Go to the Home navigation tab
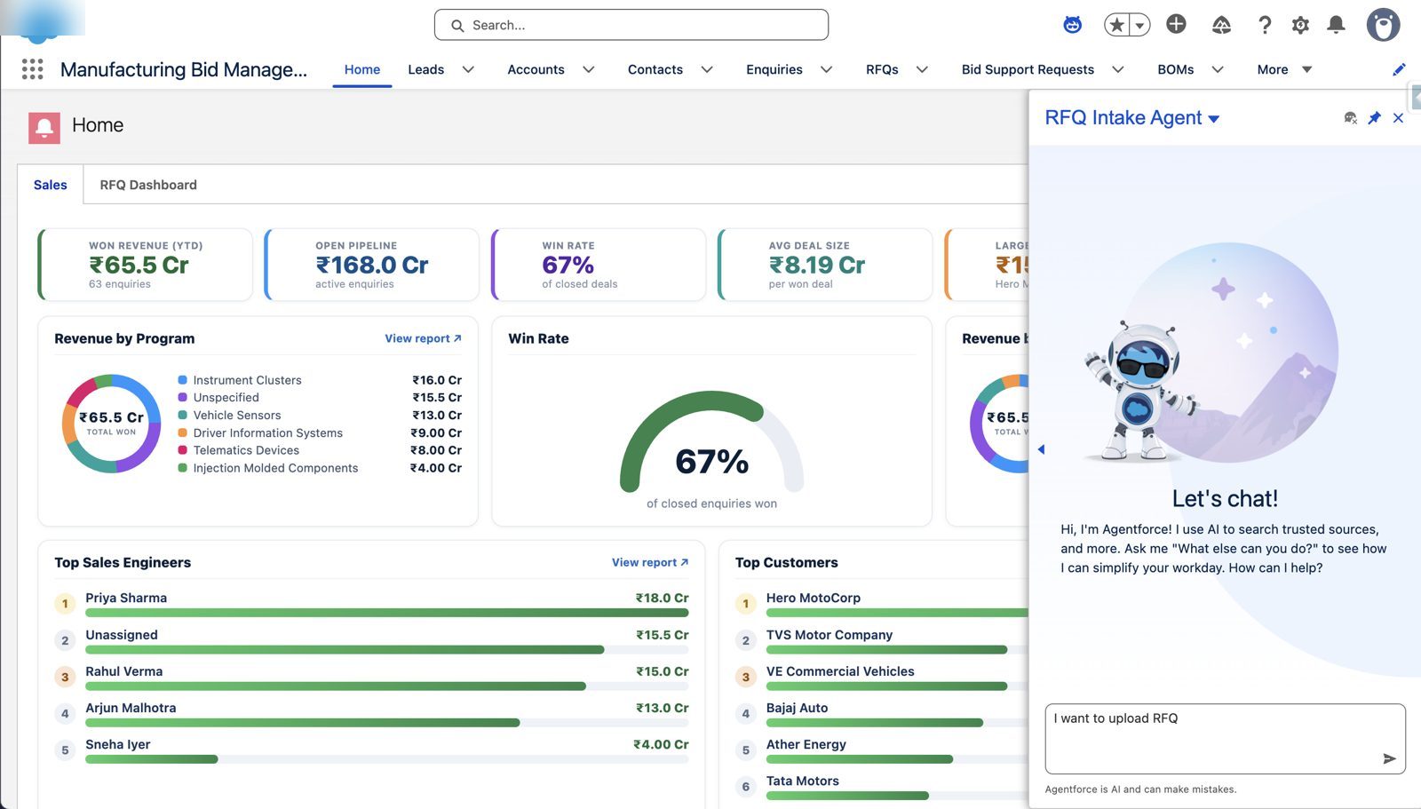 click(x=362, y=69)
